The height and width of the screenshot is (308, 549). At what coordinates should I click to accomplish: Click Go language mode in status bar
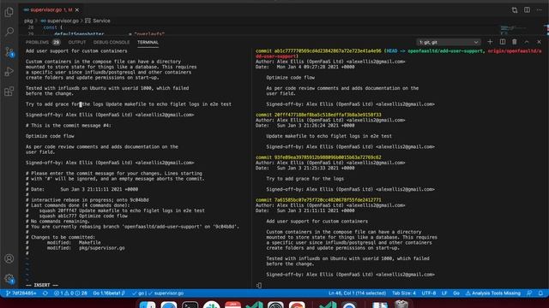(x=455, y=293)
